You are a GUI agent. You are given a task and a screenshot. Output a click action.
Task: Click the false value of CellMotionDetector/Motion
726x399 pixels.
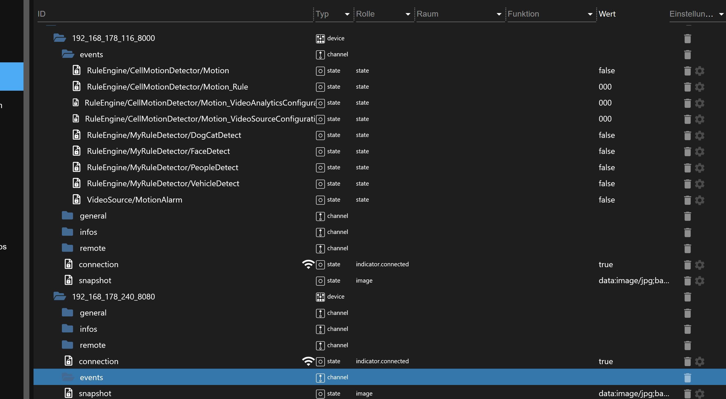tap(607, 71)
